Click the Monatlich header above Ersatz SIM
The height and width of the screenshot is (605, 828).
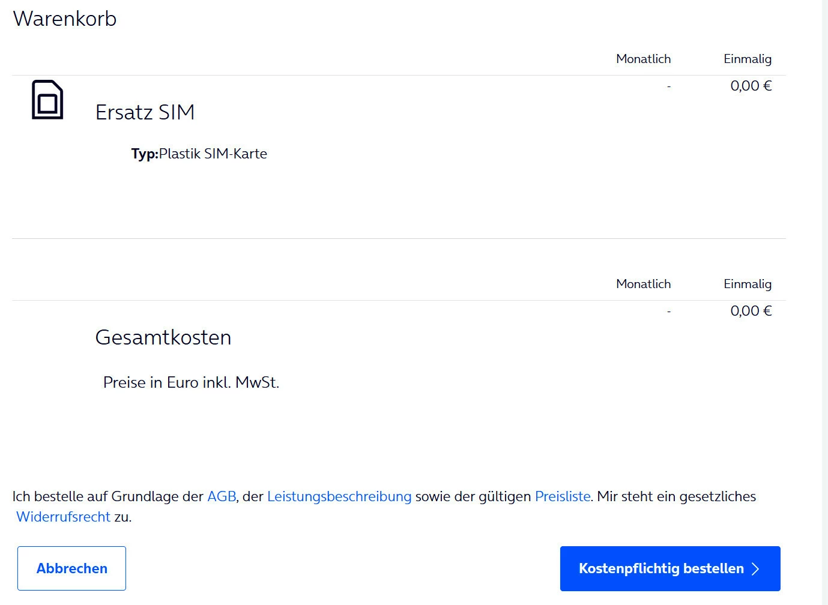[643, 59]
